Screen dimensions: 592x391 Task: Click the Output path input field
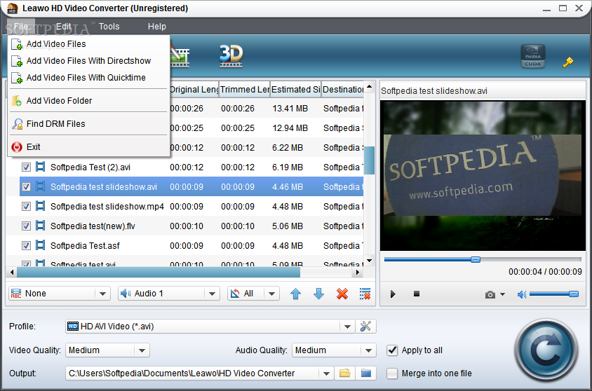(193, 373)
